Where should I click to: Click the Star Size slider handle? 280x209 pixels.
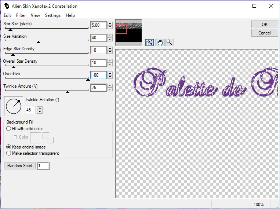[x=11, y=30]
